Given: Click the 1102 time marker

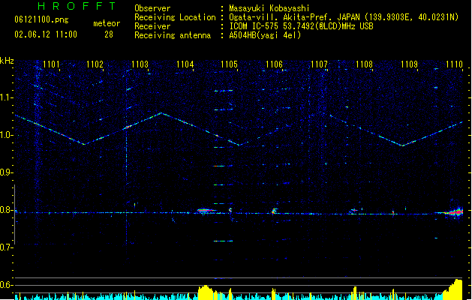Looking at the screenshot, I should coord(95,64).
